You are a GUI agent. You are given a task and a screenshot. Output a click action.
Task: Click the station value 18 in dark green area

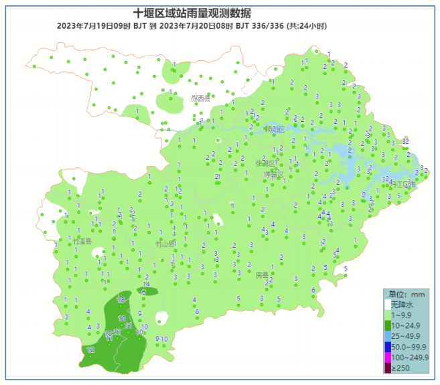(121, 300)
